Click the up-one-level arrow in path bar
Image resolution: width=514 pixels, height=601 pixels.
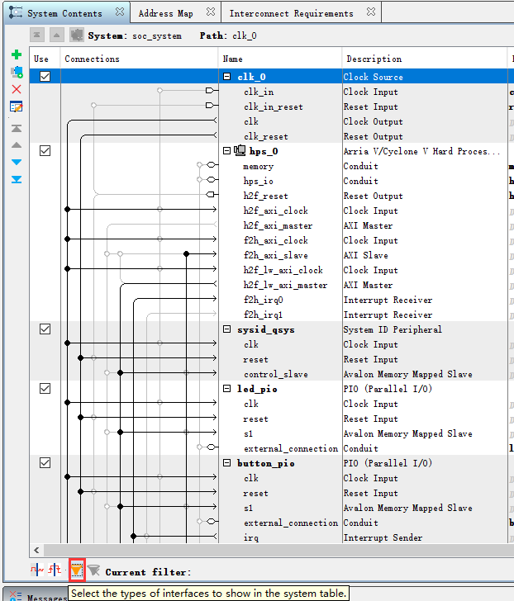[x=56, y=35]
